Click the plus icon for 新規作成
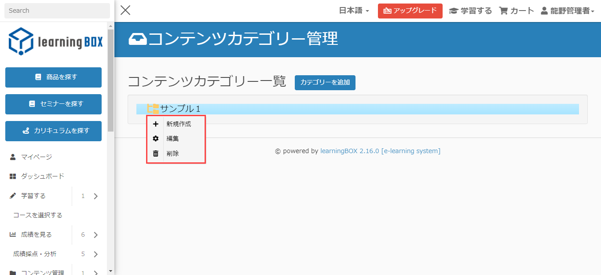This screenshot has height=275, width=601. pyautogui.click(x=155, y=124)
